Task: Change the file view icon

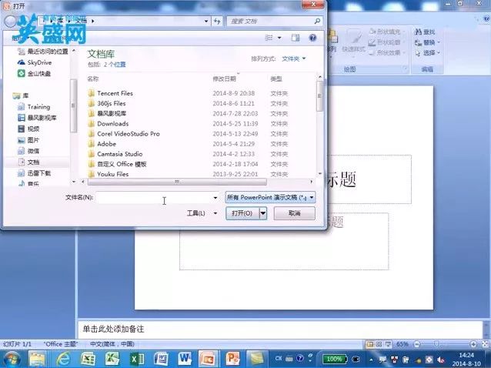Action: click(x=269, y=38)
